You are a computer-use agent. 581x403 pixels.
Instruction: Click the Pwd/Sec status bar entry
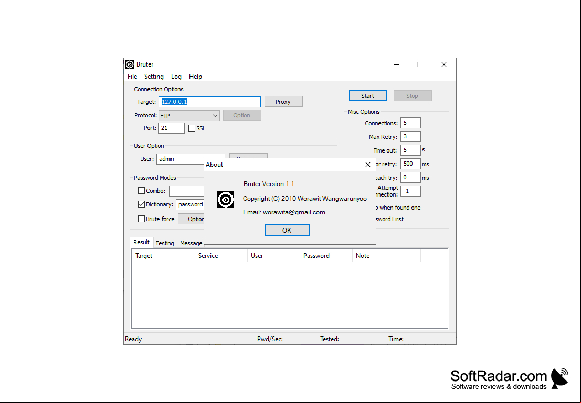coord(270,339)
